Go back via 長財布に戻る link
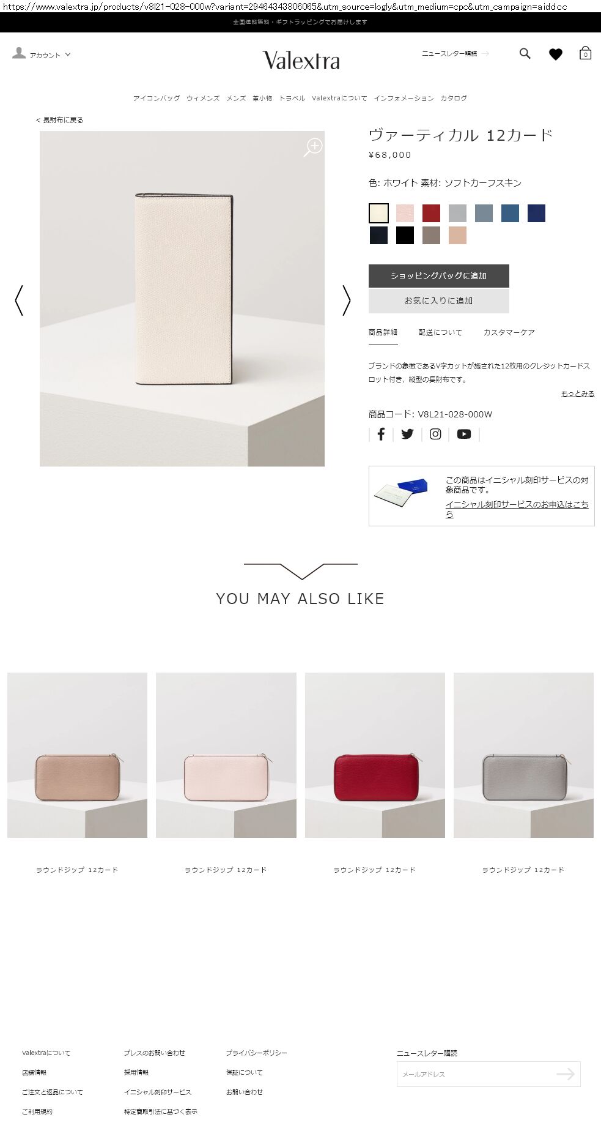Screen dimensions: 601x1131 pyautogui.click(x=60, y=120)
